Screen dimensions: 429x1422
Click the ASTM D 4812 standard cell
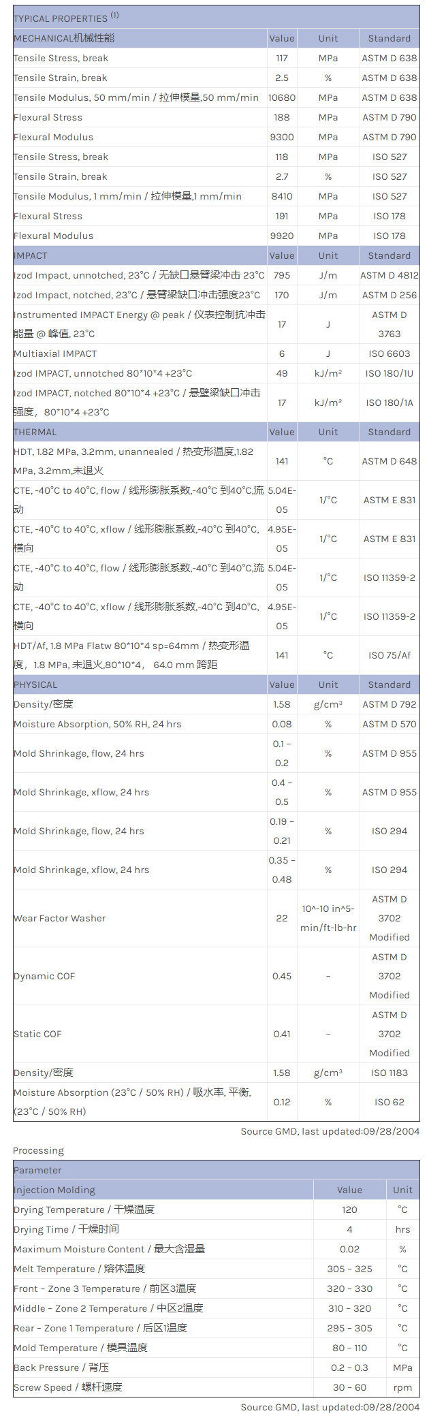pyautogui.click(x=390, y=276)
